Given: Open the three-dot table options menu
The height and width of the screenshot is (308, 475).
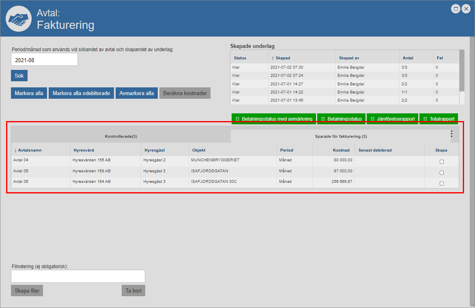Looking at the screenshot, I should point(451,134).
